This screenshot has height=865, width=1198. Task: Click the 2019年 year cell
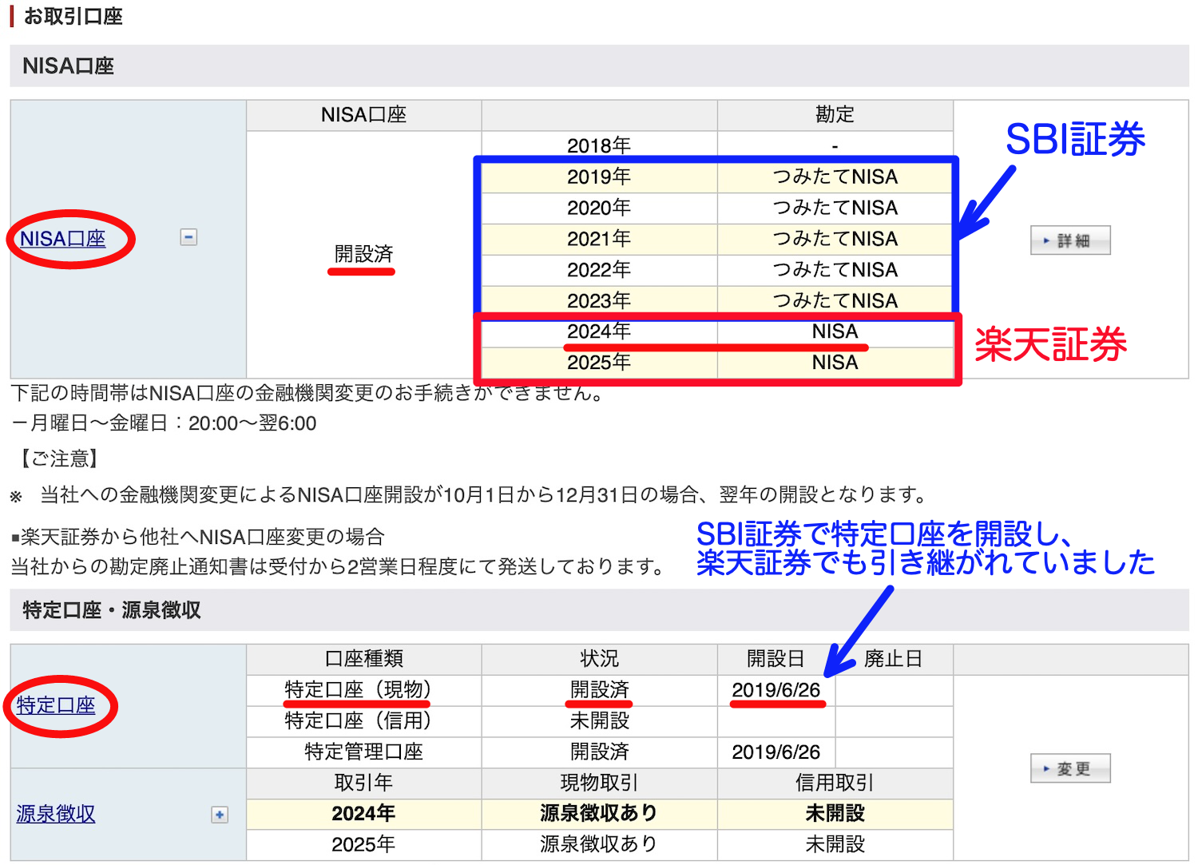point(599,177)
